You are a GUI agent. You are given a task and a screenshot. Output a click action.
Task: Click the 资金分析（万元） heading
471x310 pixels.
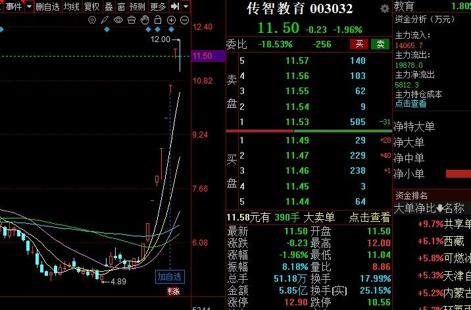pyautogui.click(x=425, y=20)
